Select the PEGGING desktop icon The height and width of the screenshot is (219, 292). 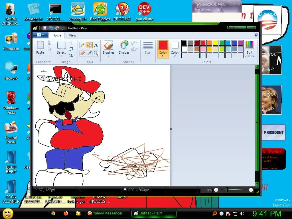122,12
